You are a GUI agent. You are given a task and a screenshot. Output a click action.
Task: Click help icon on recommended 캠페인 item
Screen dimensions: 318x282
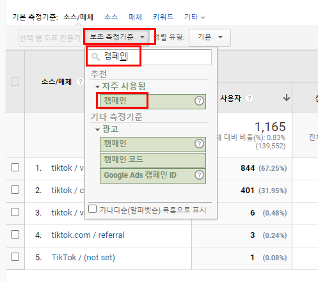pos(199,101)
